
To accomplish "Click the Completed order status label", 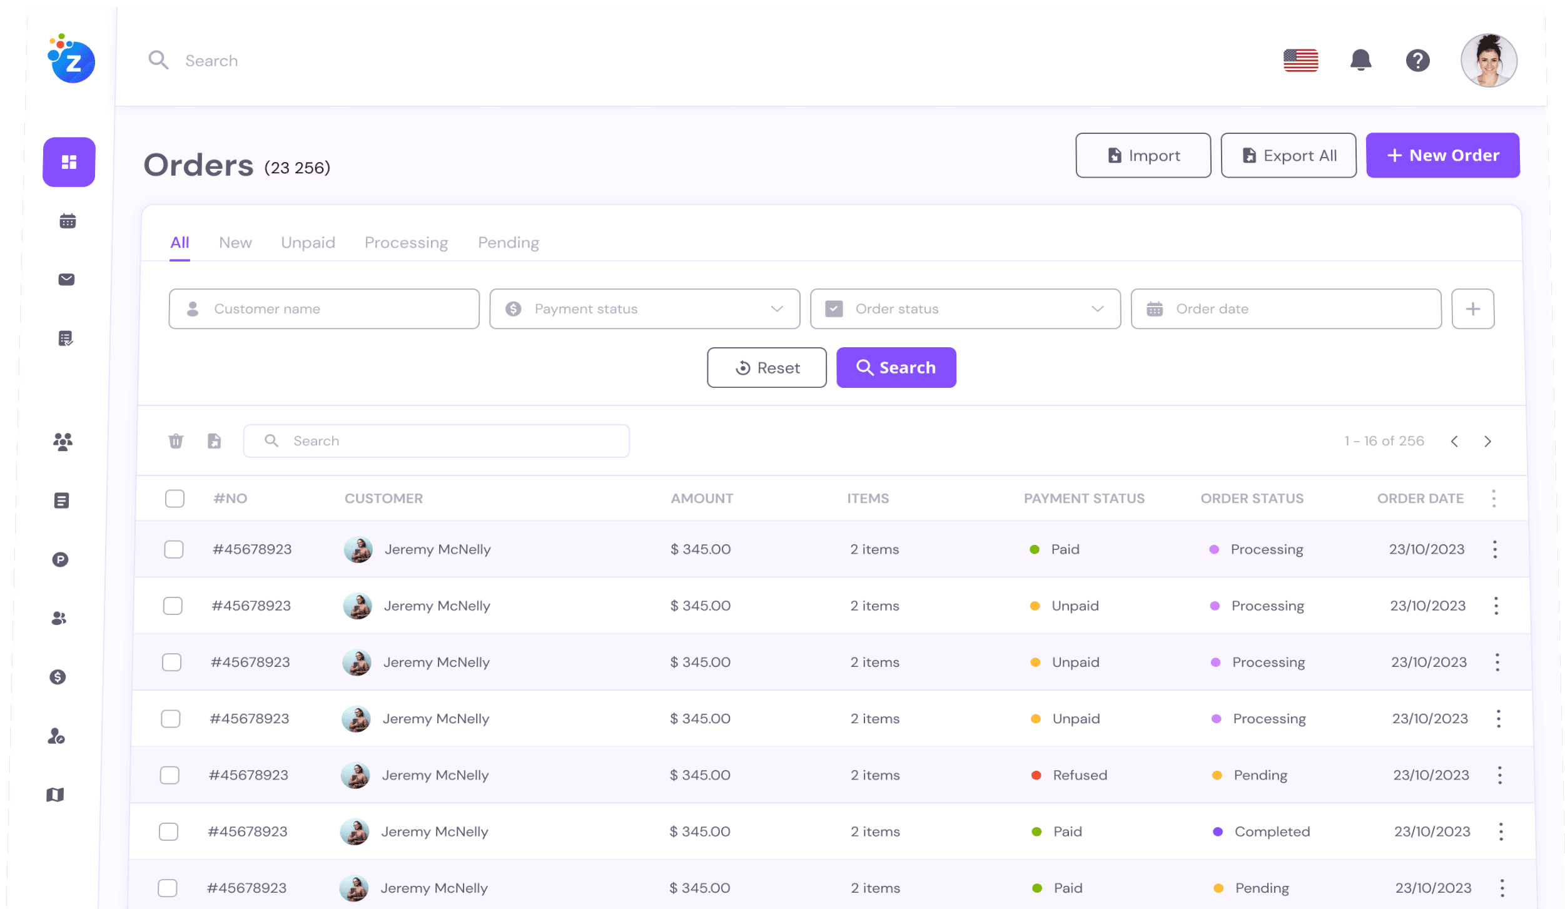I will click(1272, 831).
